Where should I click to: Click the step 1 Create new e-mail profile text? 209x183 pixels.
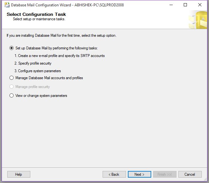click(x=59, y=56)
